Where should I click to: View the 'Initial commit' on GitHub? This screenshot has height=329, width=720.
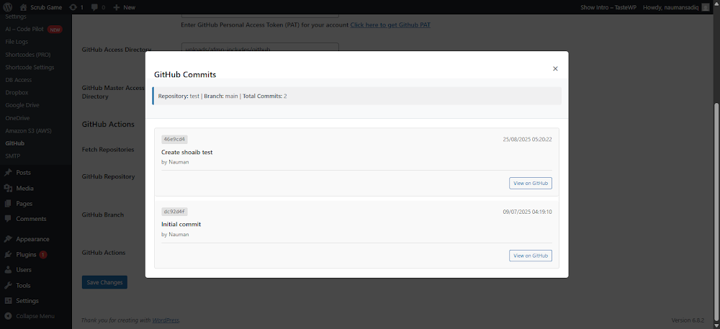pyautogui.click(x=530, y=256)
